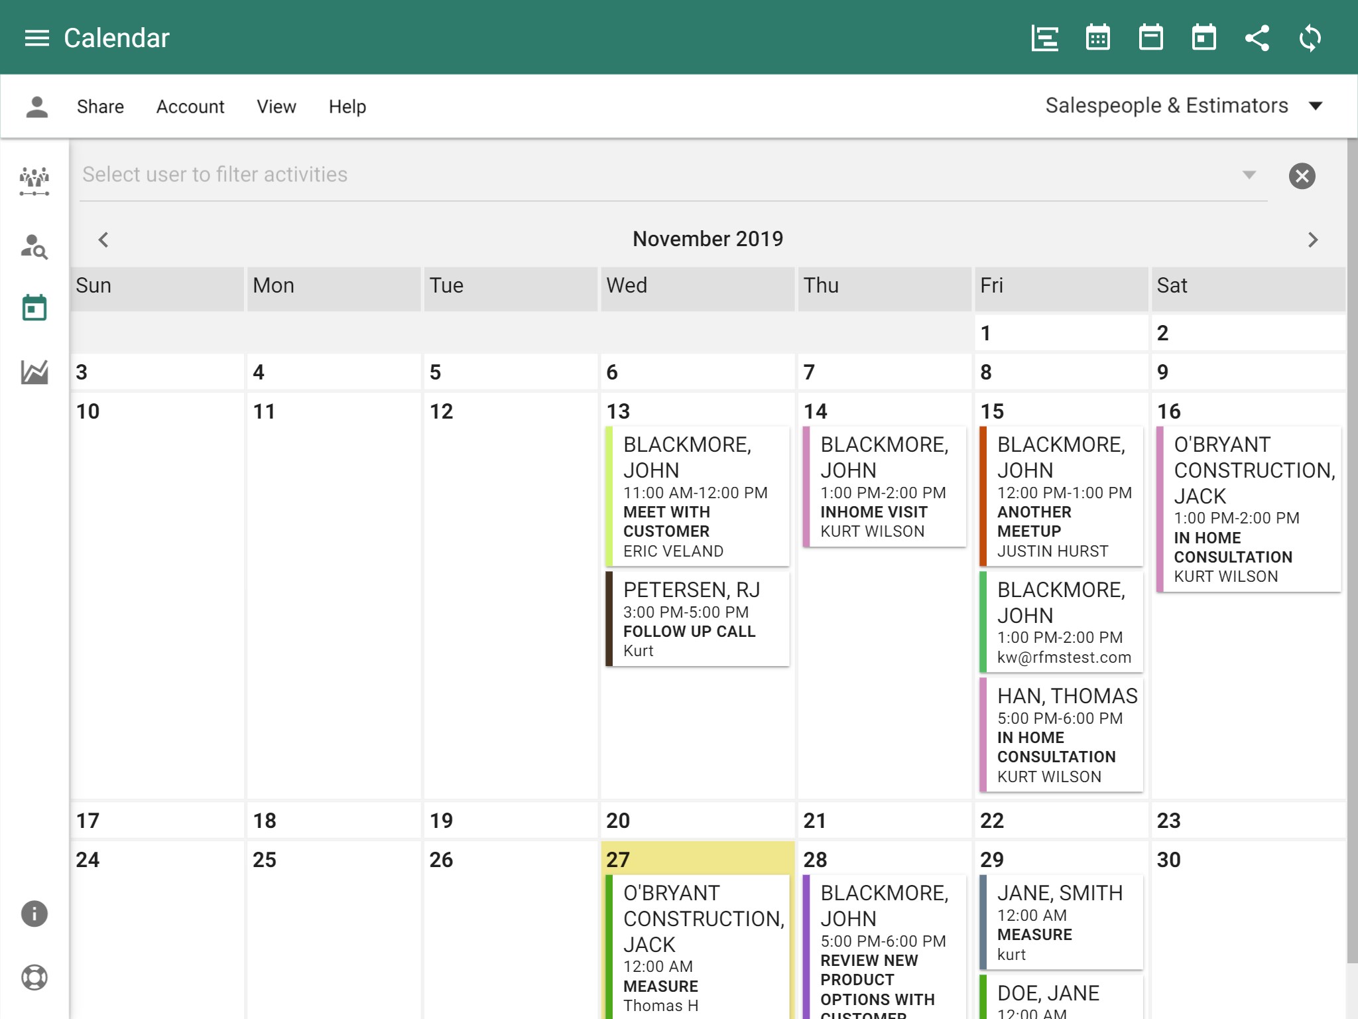Open the info icon in sidebar
The width and height of the screenshot is (1358, 1019).
click(34, 914)
